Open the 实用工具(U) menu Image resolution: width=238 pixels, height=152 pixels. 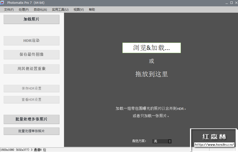pyautogui.click(x=60, y=10)
